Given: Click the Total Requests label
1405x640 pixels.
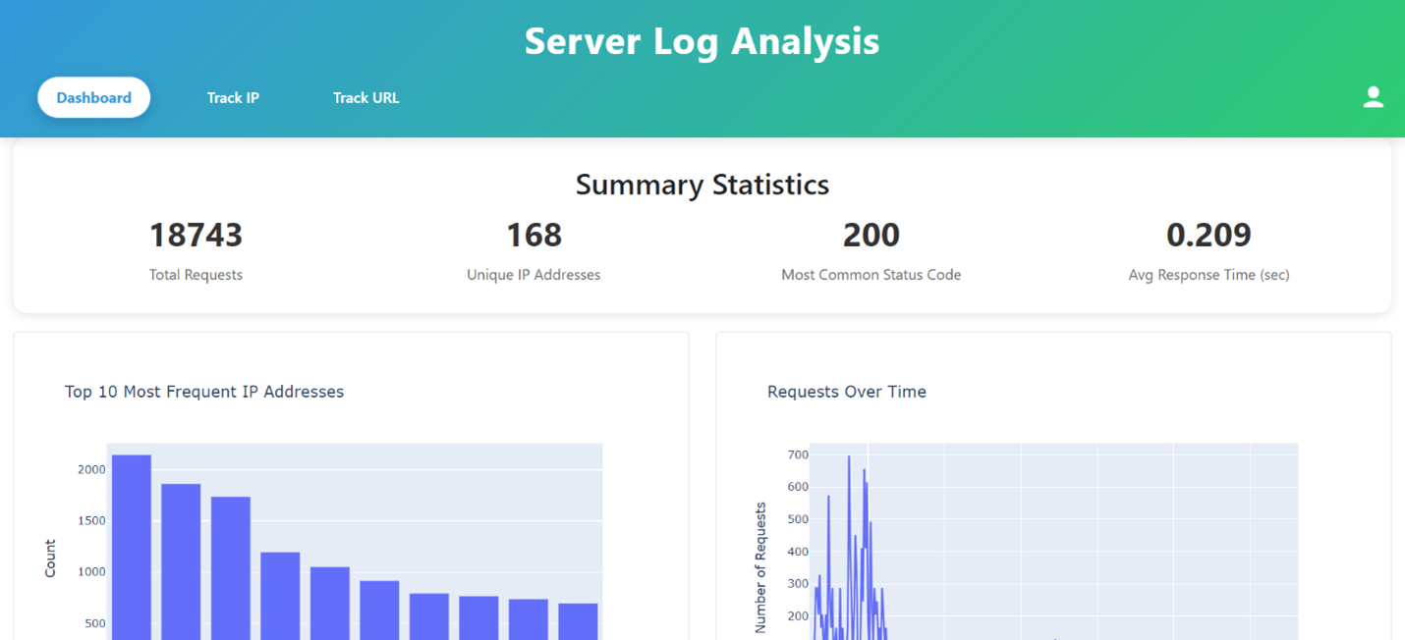Looking at the screenshot, I should coord(196,275).
